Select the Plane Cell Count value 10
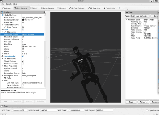 click(x=23, y=37)
